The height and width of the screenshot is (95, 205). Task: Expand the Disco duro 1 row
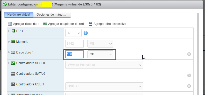tap(9, 52)
